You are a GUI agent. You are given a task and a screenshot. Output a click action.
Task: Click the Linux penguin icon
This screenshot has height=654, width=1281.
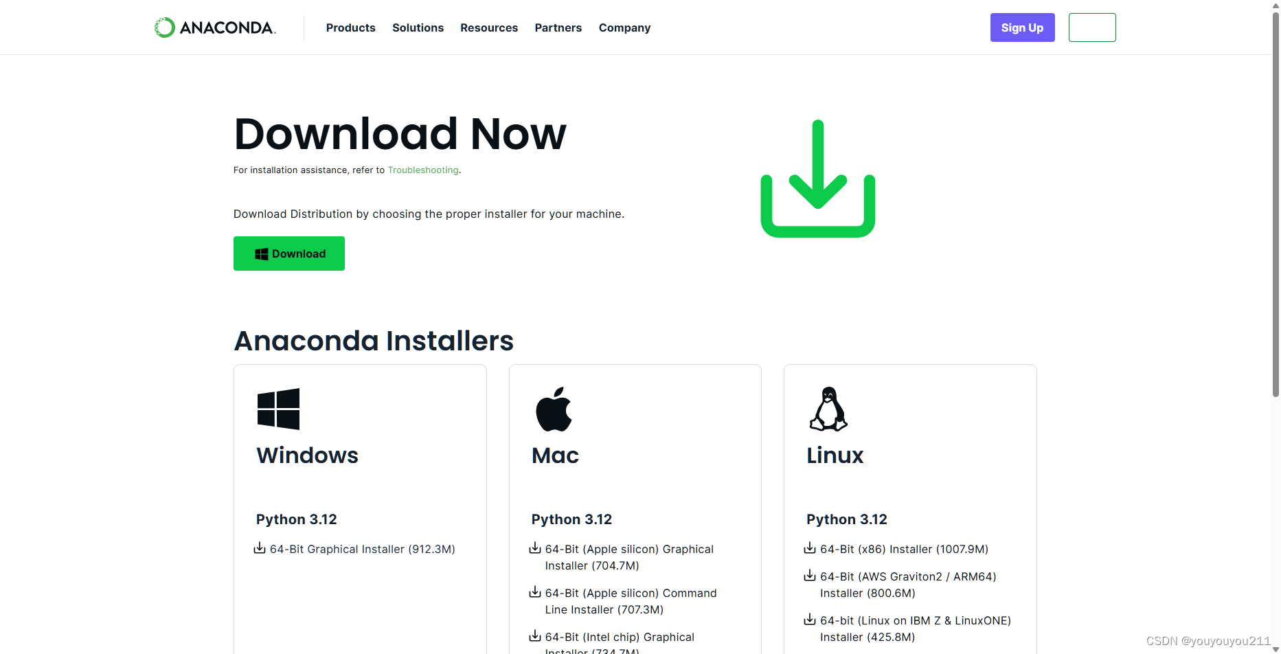(828, 409)
